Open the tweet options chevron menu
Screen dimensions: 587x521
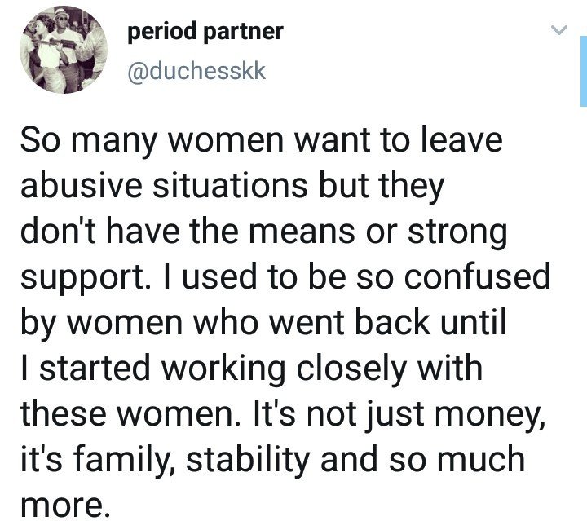pos(559,30)
